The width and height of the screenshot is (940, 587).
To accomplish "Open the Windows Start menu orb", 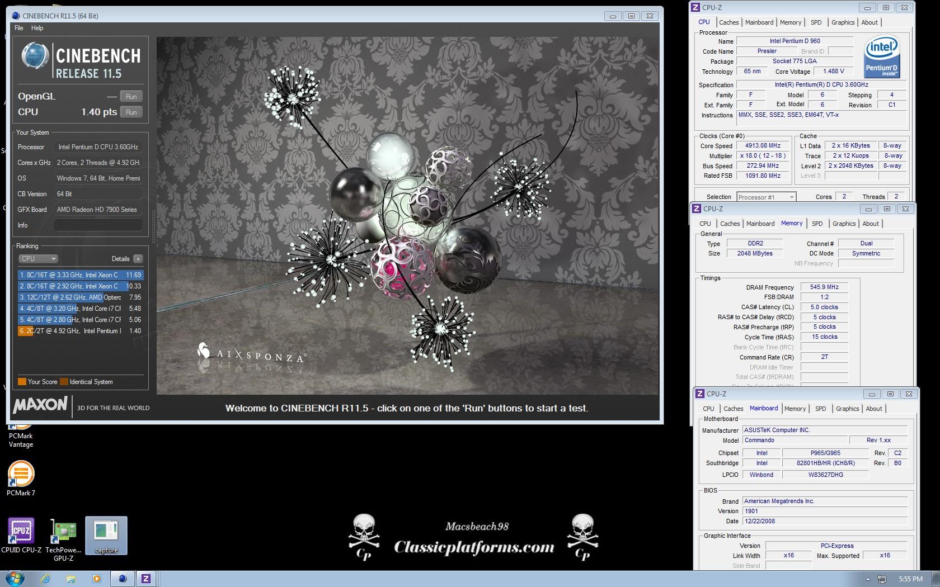I will (x=15, y=578).
